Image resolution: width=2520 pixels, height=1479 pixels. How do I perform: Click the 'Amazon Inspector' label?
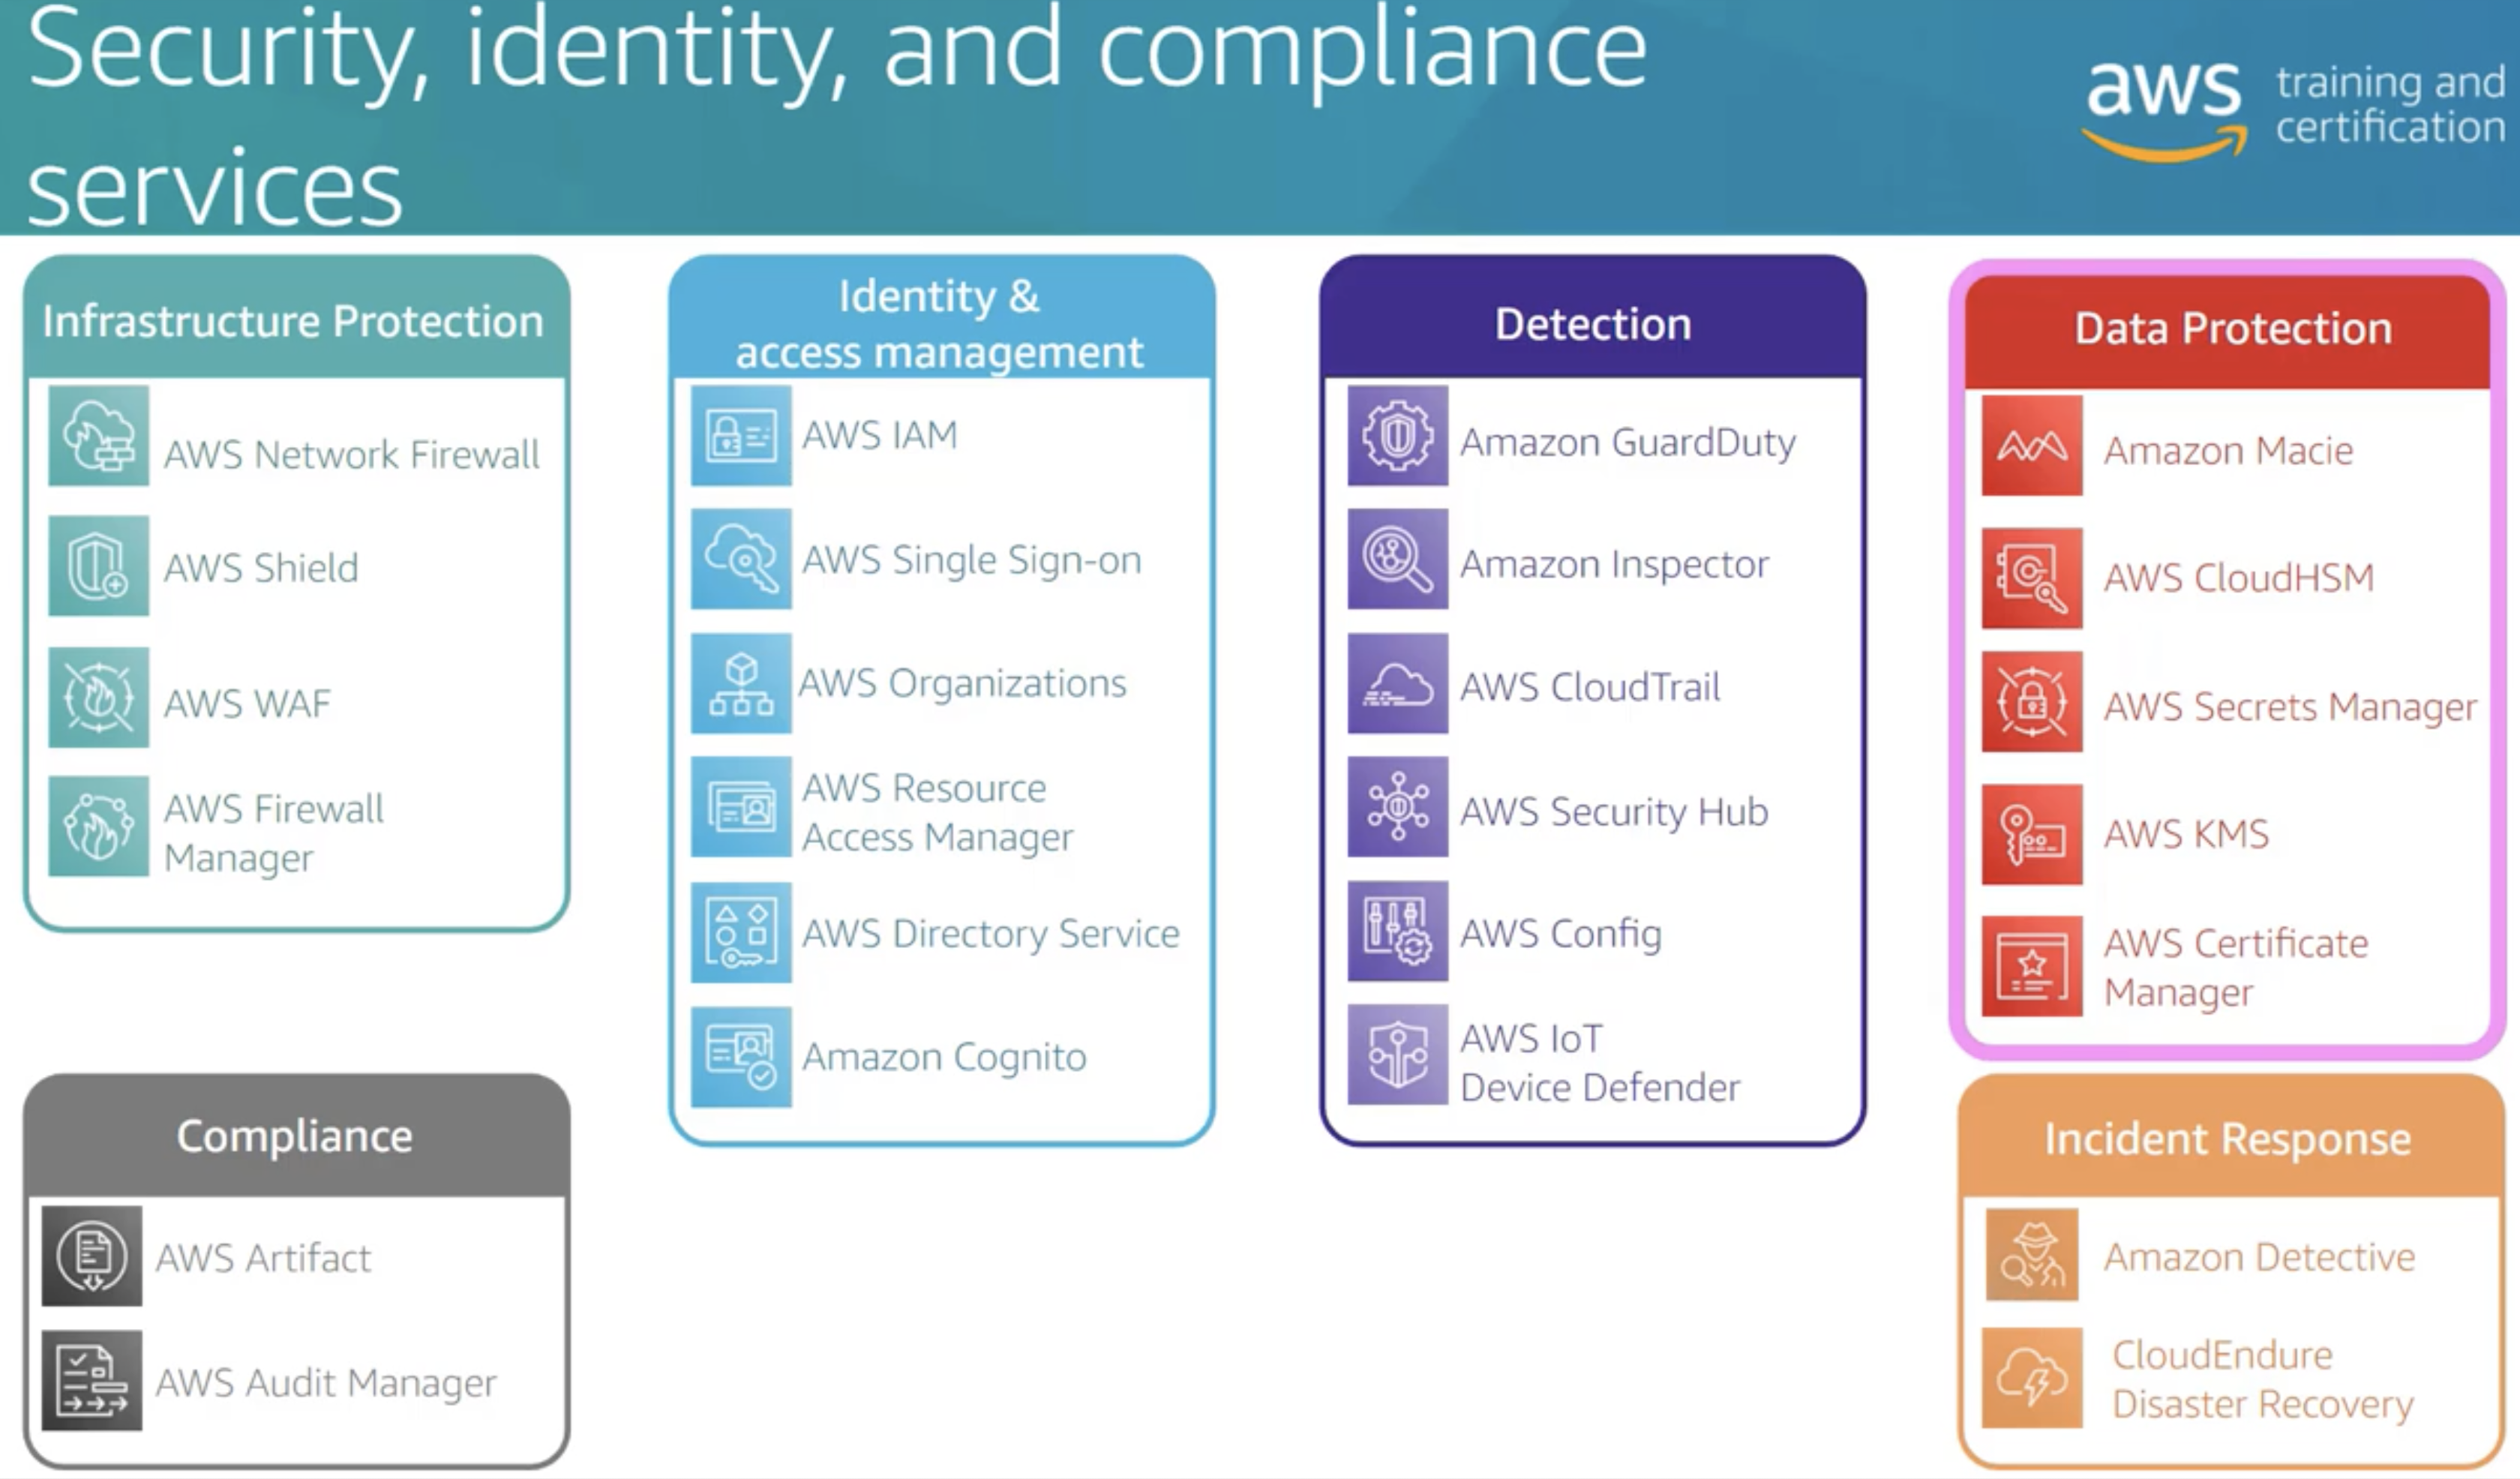click(1614, 565)
